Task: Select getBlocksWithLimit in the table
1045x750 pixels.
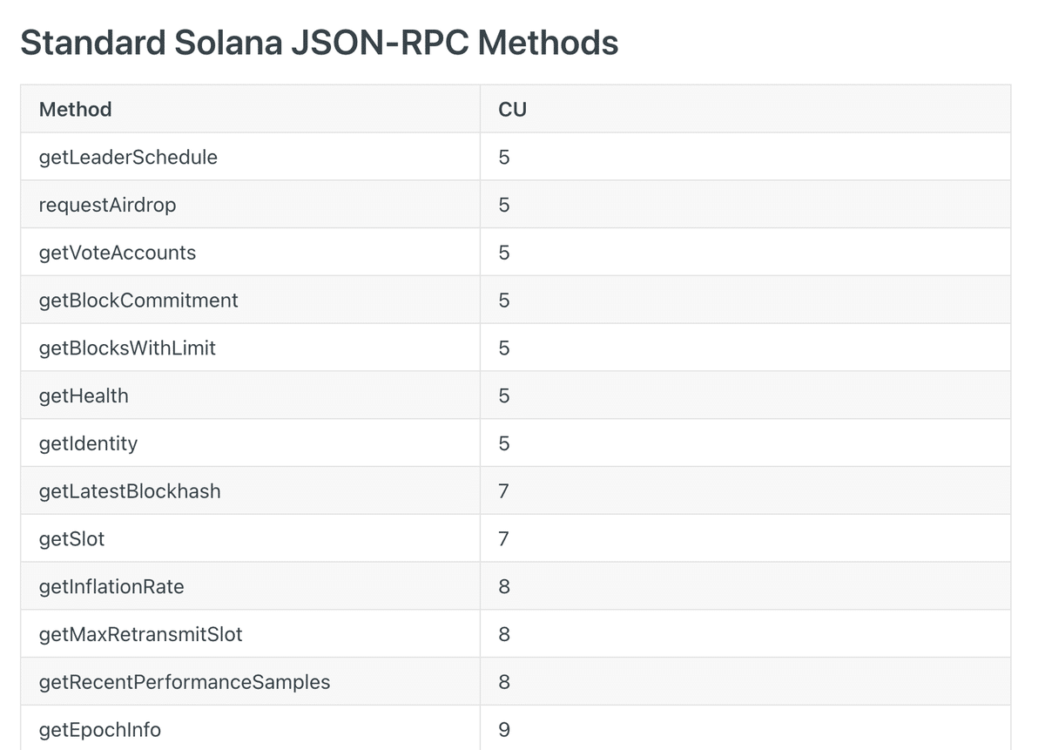Action: (x=127, y=348)
